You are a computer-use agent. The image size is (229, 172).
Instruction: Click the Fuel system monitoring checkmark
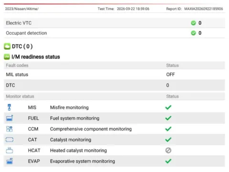coord(168,118)
